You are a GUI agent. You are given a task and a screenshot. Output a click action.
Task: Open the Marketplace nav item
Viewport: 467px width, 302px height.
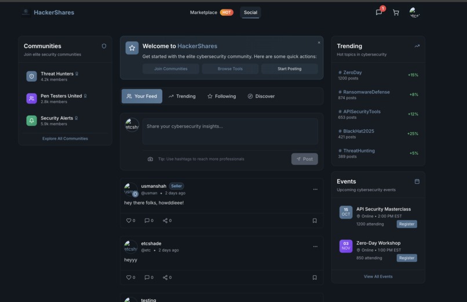tap(203, 13)
